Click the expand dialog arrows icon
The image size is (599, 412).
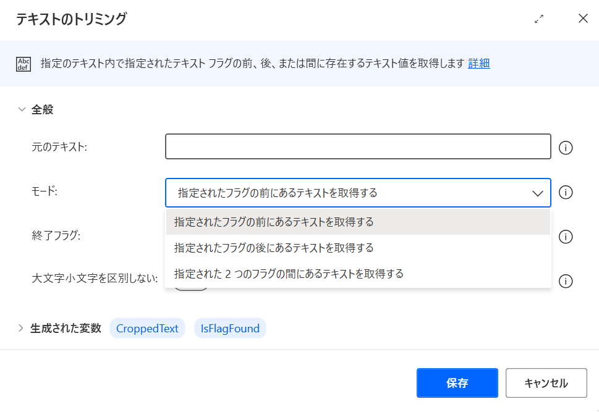pyautogui.click(x=539, y=19)
